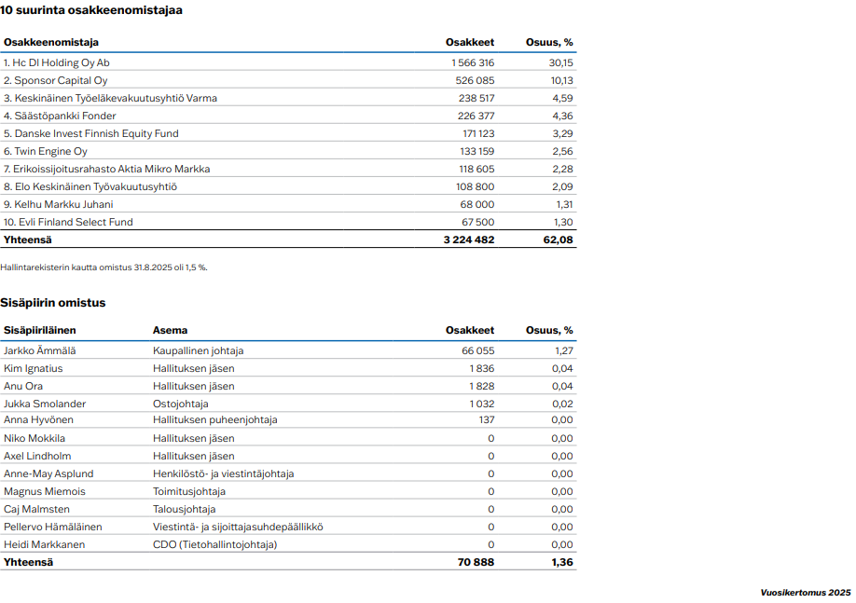The image size is (856, 603).
Task: Select the 'Asema' column header
Action: click(170, 330)
